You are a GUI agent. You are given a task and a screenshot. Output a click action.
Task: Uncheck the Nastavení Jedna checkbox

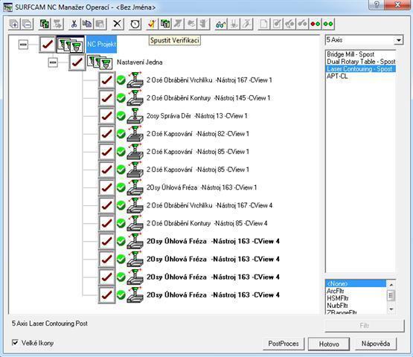77,62
